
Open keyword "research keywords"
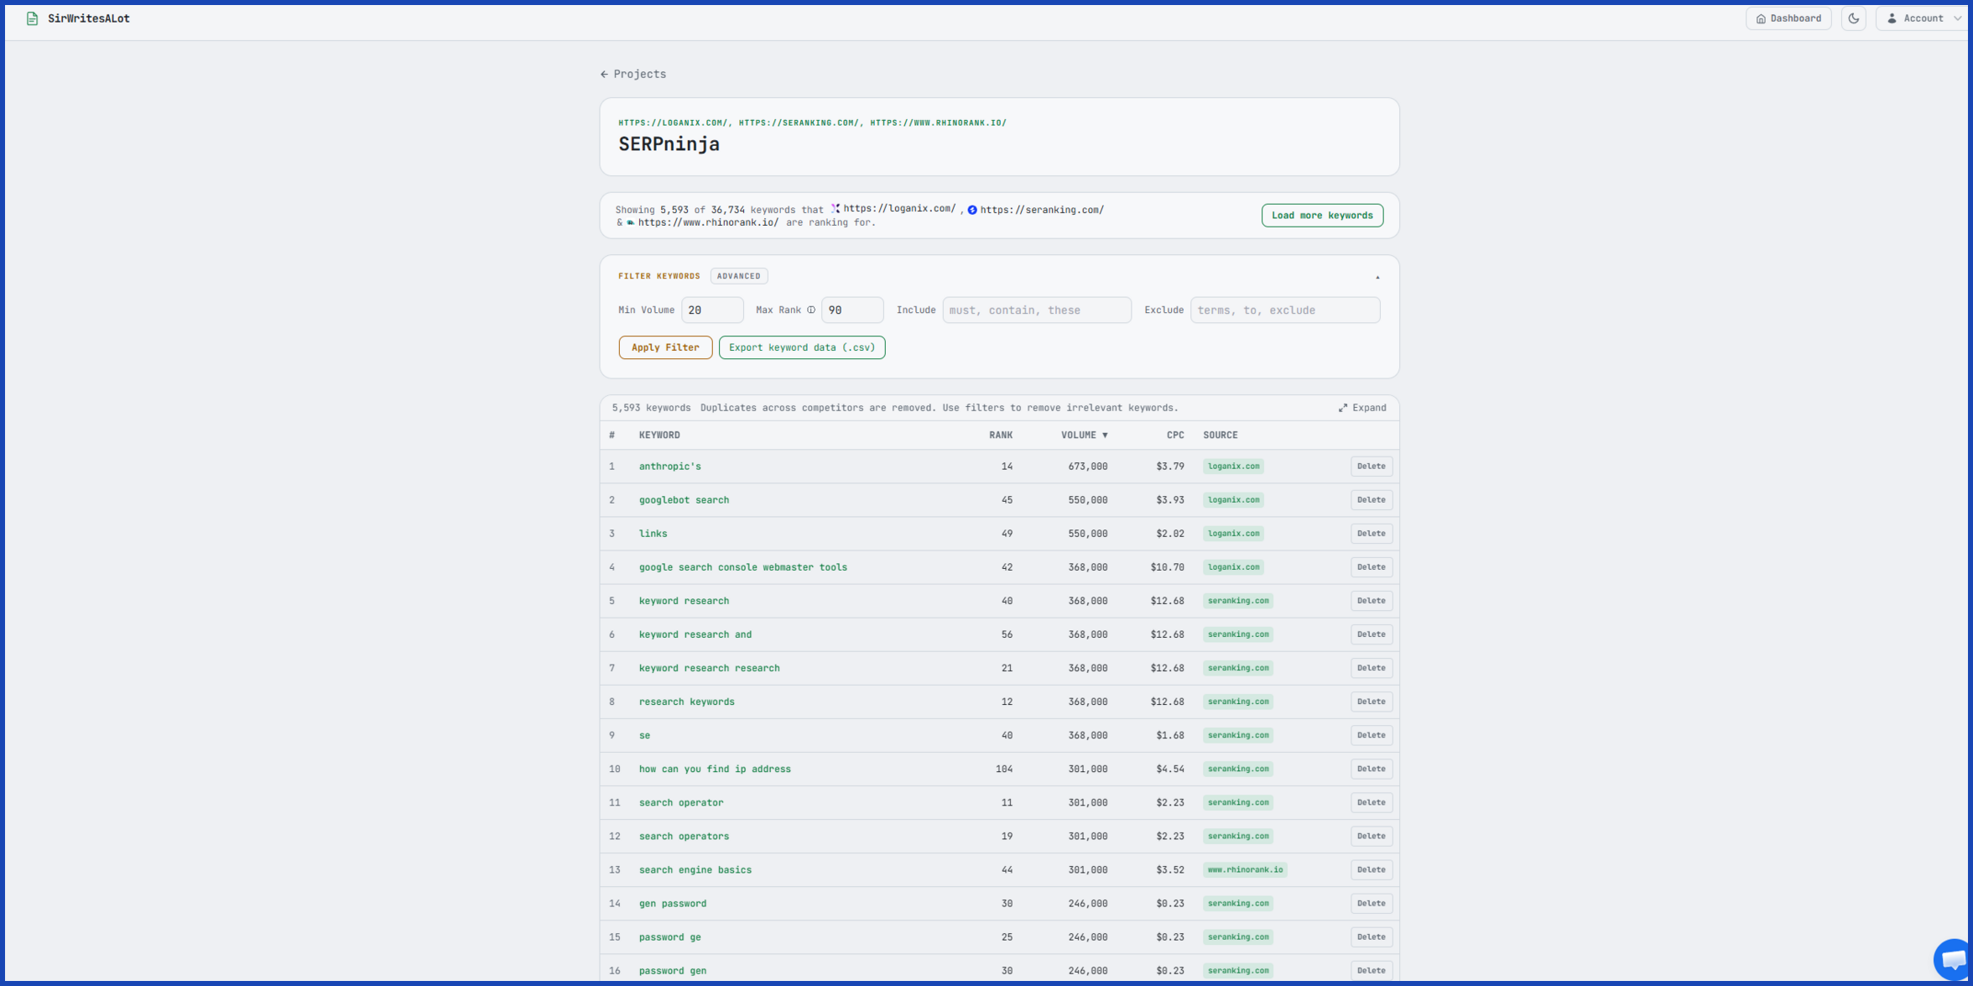[x=686, y=702]
